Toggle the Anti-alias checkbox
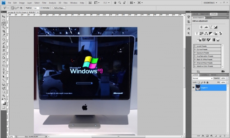The height and width of the screenshot is (138, 230). (41, 8)
